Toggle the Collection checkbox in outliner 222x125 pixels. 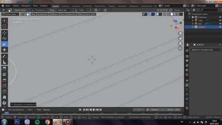coord(193,17)
